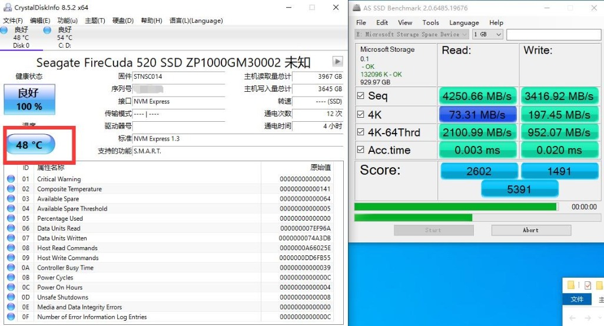
Task: Click the Percentage Used status indicator
Action: pos(11,218)
